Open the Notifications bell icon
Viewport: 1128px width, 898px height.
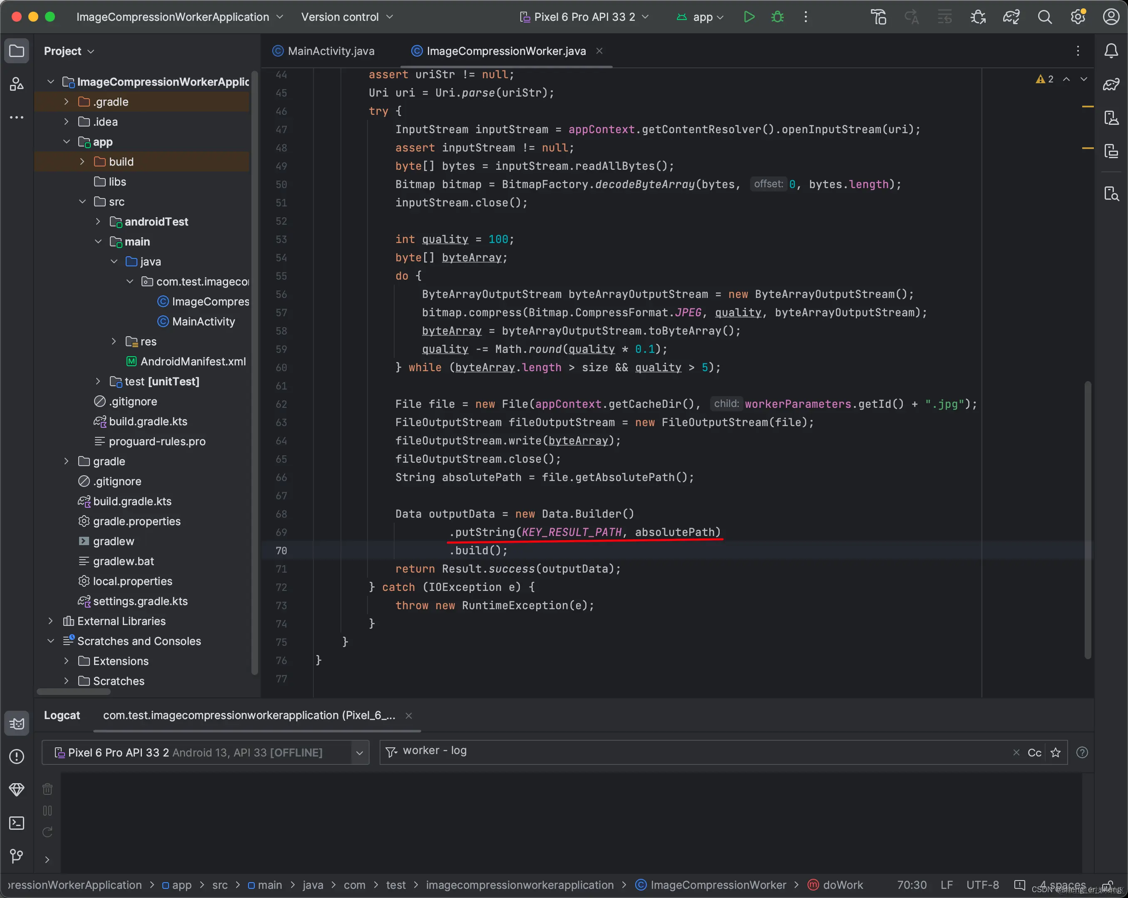point(1111,51)
